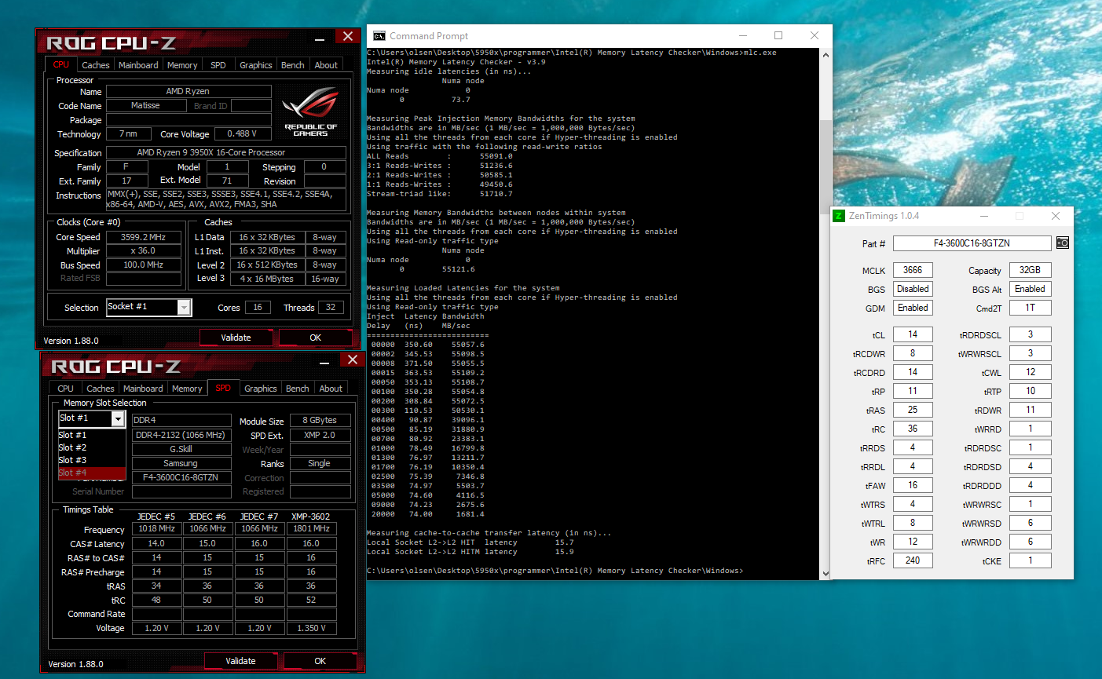
Task: Click the tRFC value 240
Action: pyautogui.click(x=913, y=560)
